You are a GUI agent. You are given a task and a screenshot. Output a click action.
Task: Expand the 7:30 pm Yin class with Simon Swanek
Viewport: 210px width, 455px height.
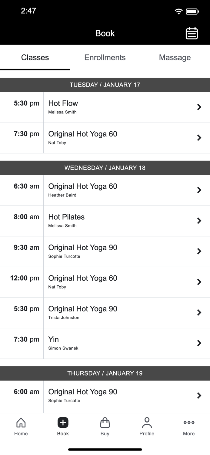click(x=105, y=343)
